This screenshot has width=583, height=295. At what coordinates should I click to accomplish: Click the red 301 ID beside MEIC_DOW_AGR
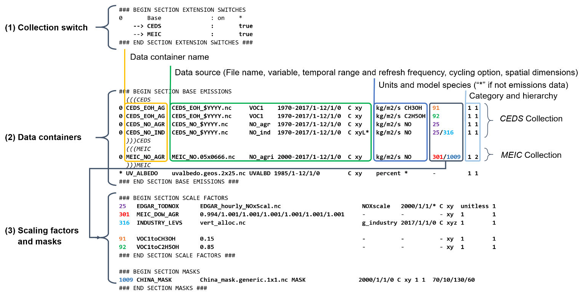tap(124, 214)
